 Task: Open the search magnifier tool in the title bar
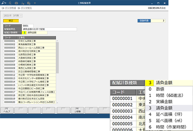coord(10,3)
